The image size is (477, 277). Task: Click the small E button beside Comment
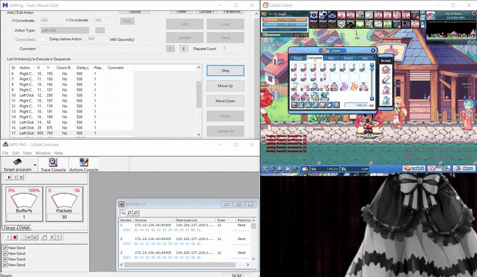[184, 49]
